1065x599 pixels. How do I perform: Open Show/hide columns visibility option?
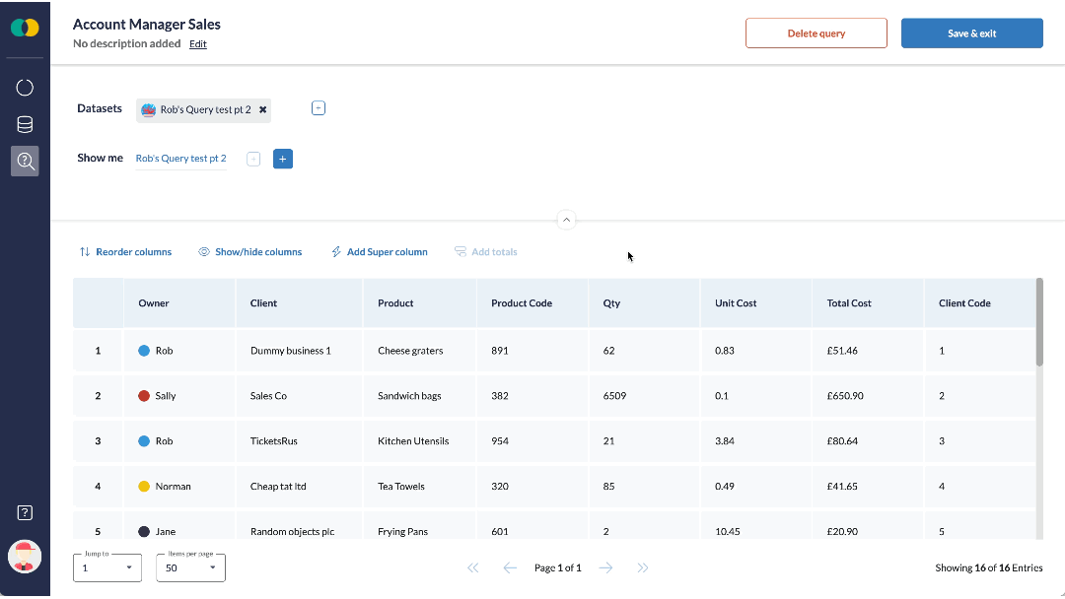(250, 252)
